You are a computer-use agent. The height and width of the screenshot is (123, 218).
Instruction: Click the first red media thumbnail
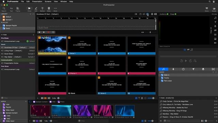[x=40, y=111]
